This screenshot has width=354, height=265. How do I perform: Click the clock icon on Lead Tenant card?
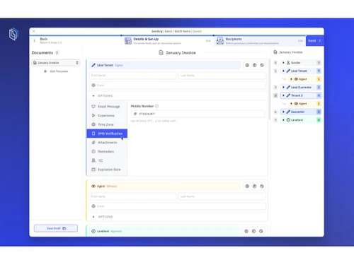pyautogui.click(x=254, y=65)
